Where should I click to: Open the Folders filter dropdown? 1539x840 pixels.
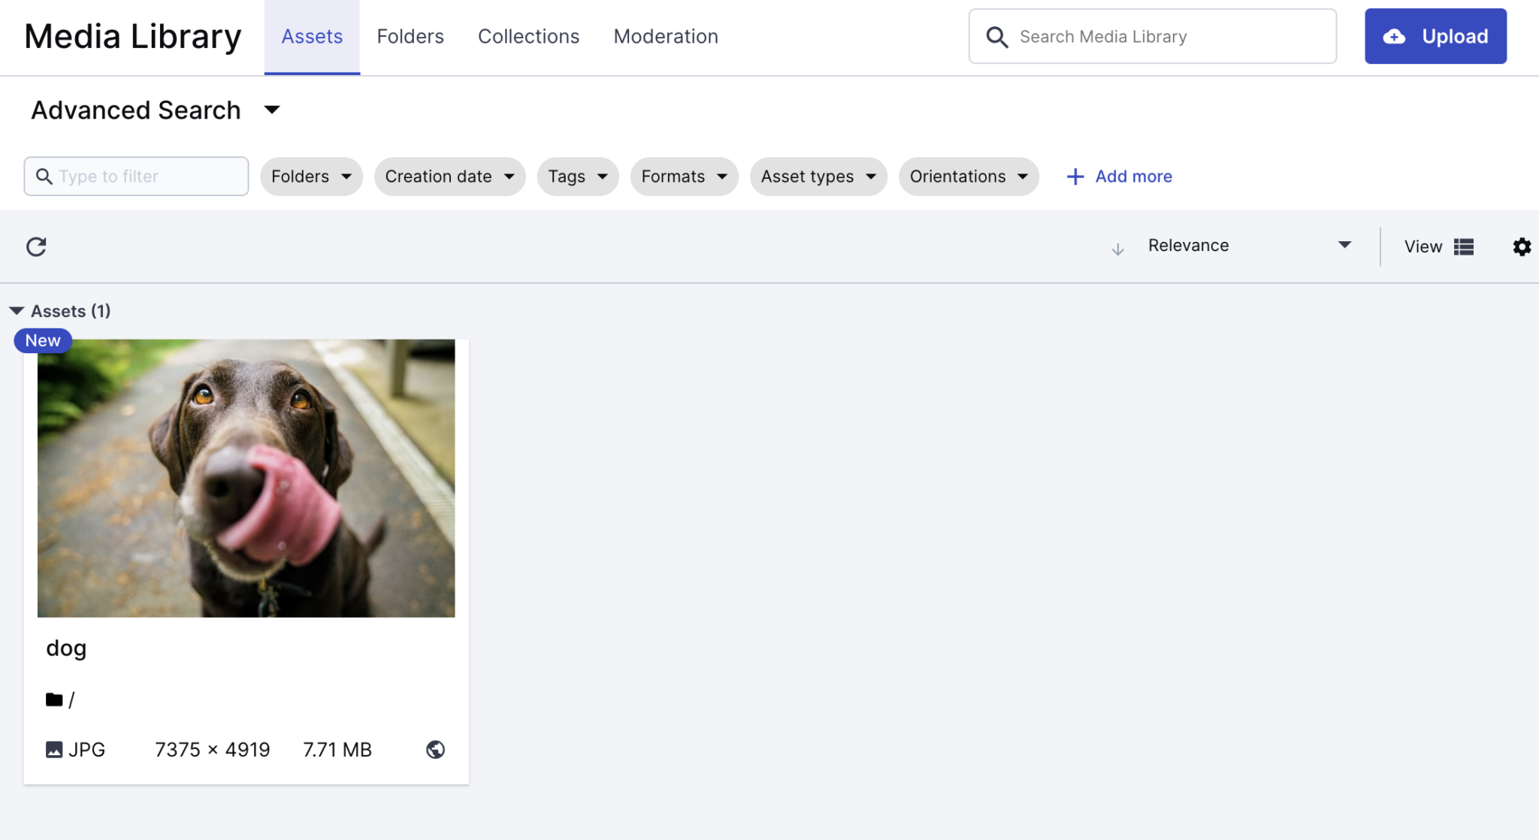point(311,177)
